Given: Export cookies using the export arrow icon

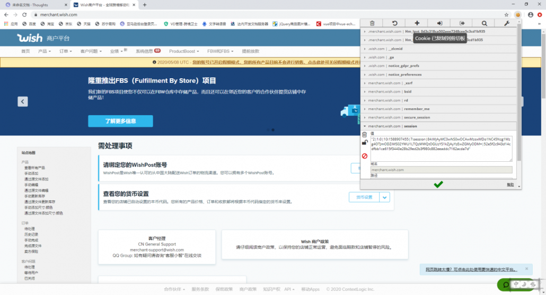Looking at the screenshot, I should coord(462,23).
